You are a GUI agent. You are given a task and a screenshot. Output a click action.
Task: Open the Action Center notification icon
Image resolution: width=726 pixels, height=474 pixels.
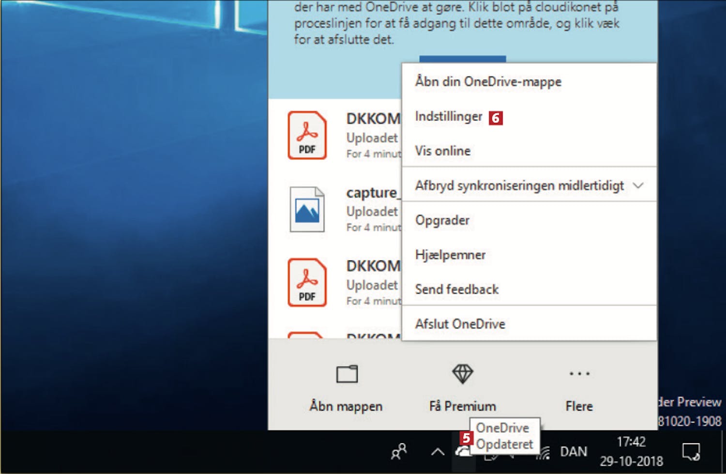pos(691,452)
